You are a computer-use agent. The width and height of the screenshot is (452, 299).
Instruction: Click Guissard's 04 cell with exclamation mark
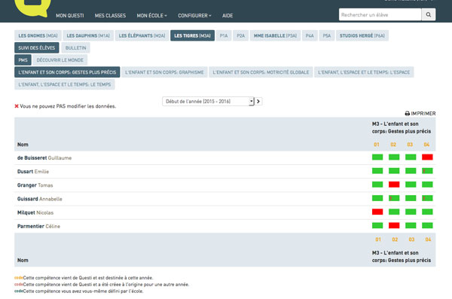(x=427, y=198)
